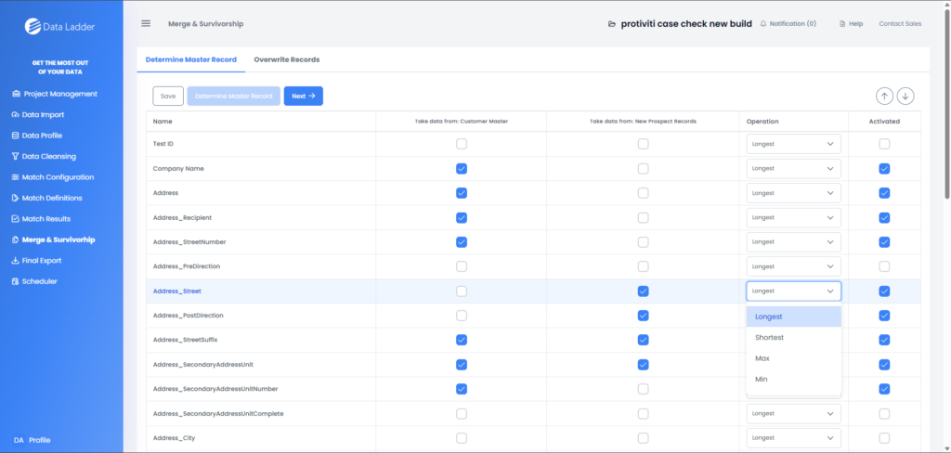Click the Help document icon

[841, 23]
